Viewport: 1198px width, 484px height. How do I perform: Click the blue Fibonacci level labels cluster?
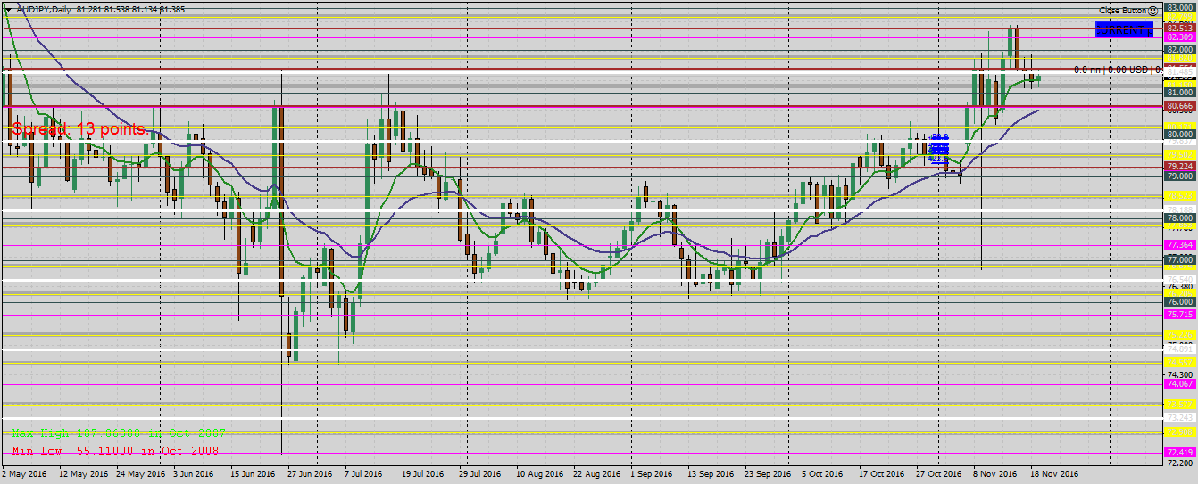click(x=939, y=148)
